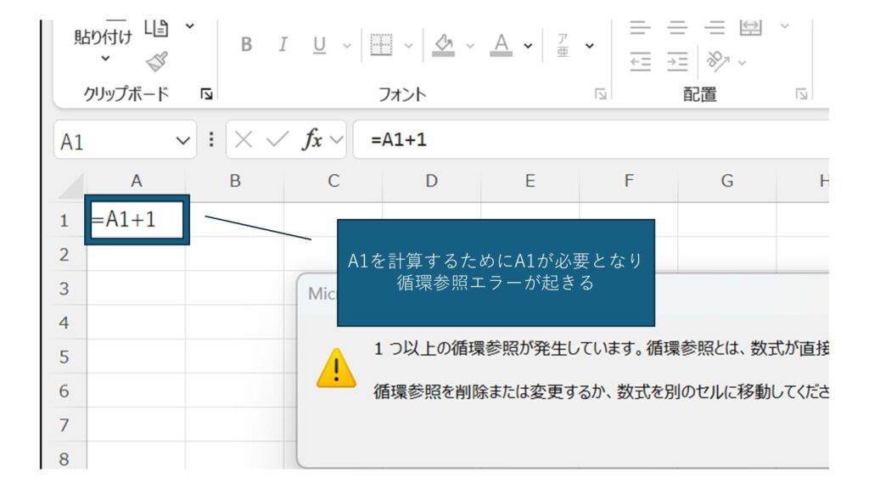Toggle bold formatting button

(246, 45)
